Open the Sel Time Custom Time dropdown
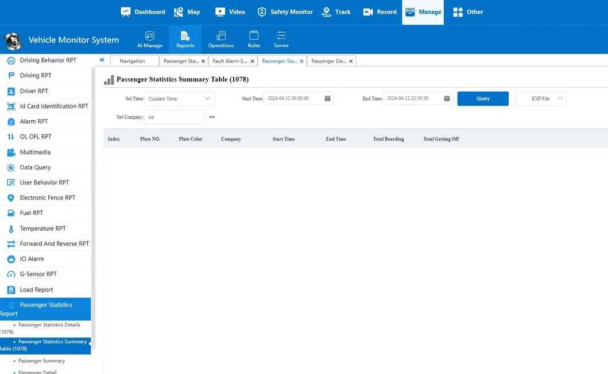The height and width of the screenshot is (374, 608). click(179, 98)
